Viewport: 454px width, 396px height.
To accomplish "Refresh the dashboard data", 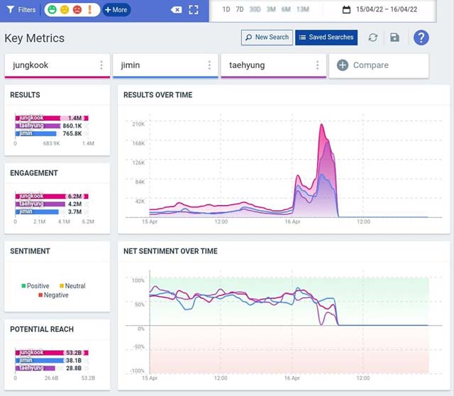I will pyautogui.click(x=373, y=38).
